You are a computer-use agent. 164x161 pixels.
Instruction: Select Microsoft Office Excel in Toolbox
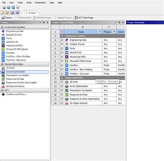[17, 49]
